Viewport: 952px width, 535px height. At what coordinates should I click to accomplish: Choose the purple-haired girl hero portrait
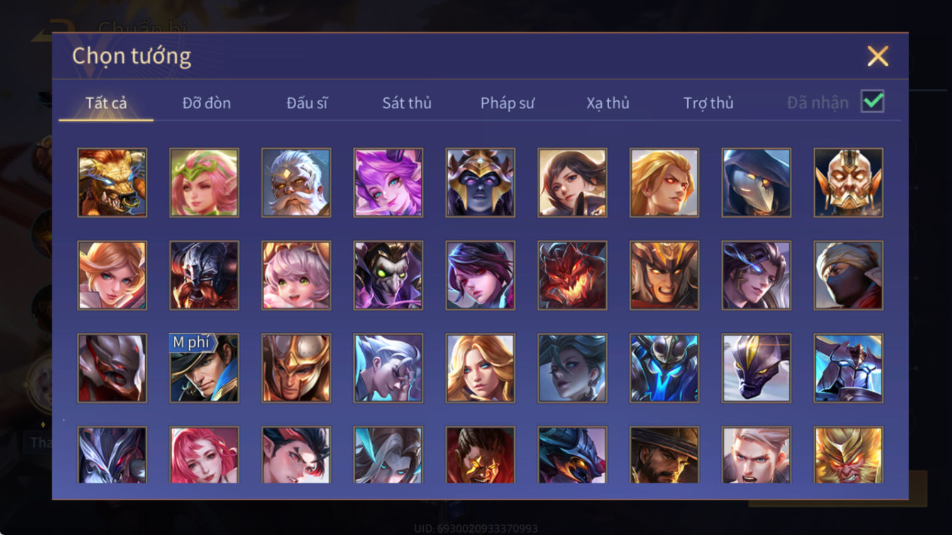[388, 183]
